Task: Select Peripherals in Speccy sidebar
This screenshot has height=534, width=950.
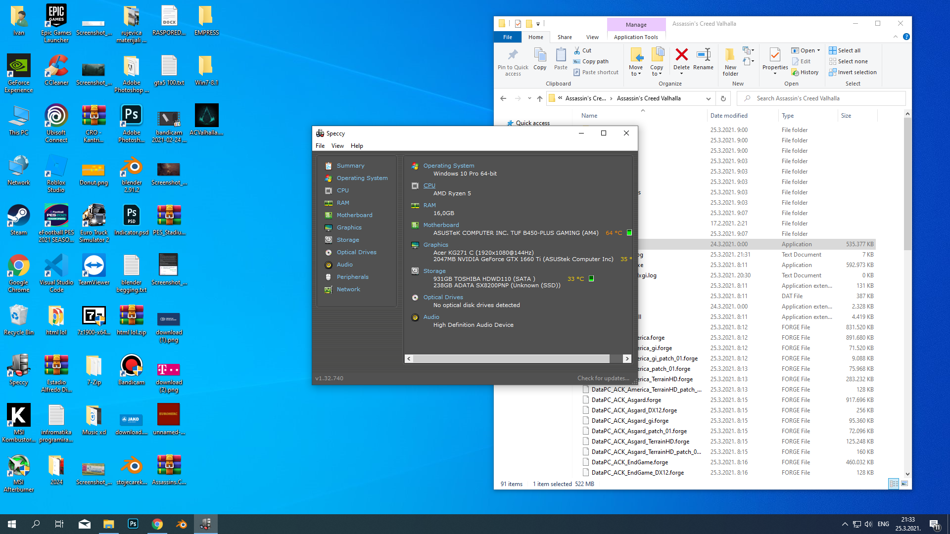Action: (x=352, y=277)
